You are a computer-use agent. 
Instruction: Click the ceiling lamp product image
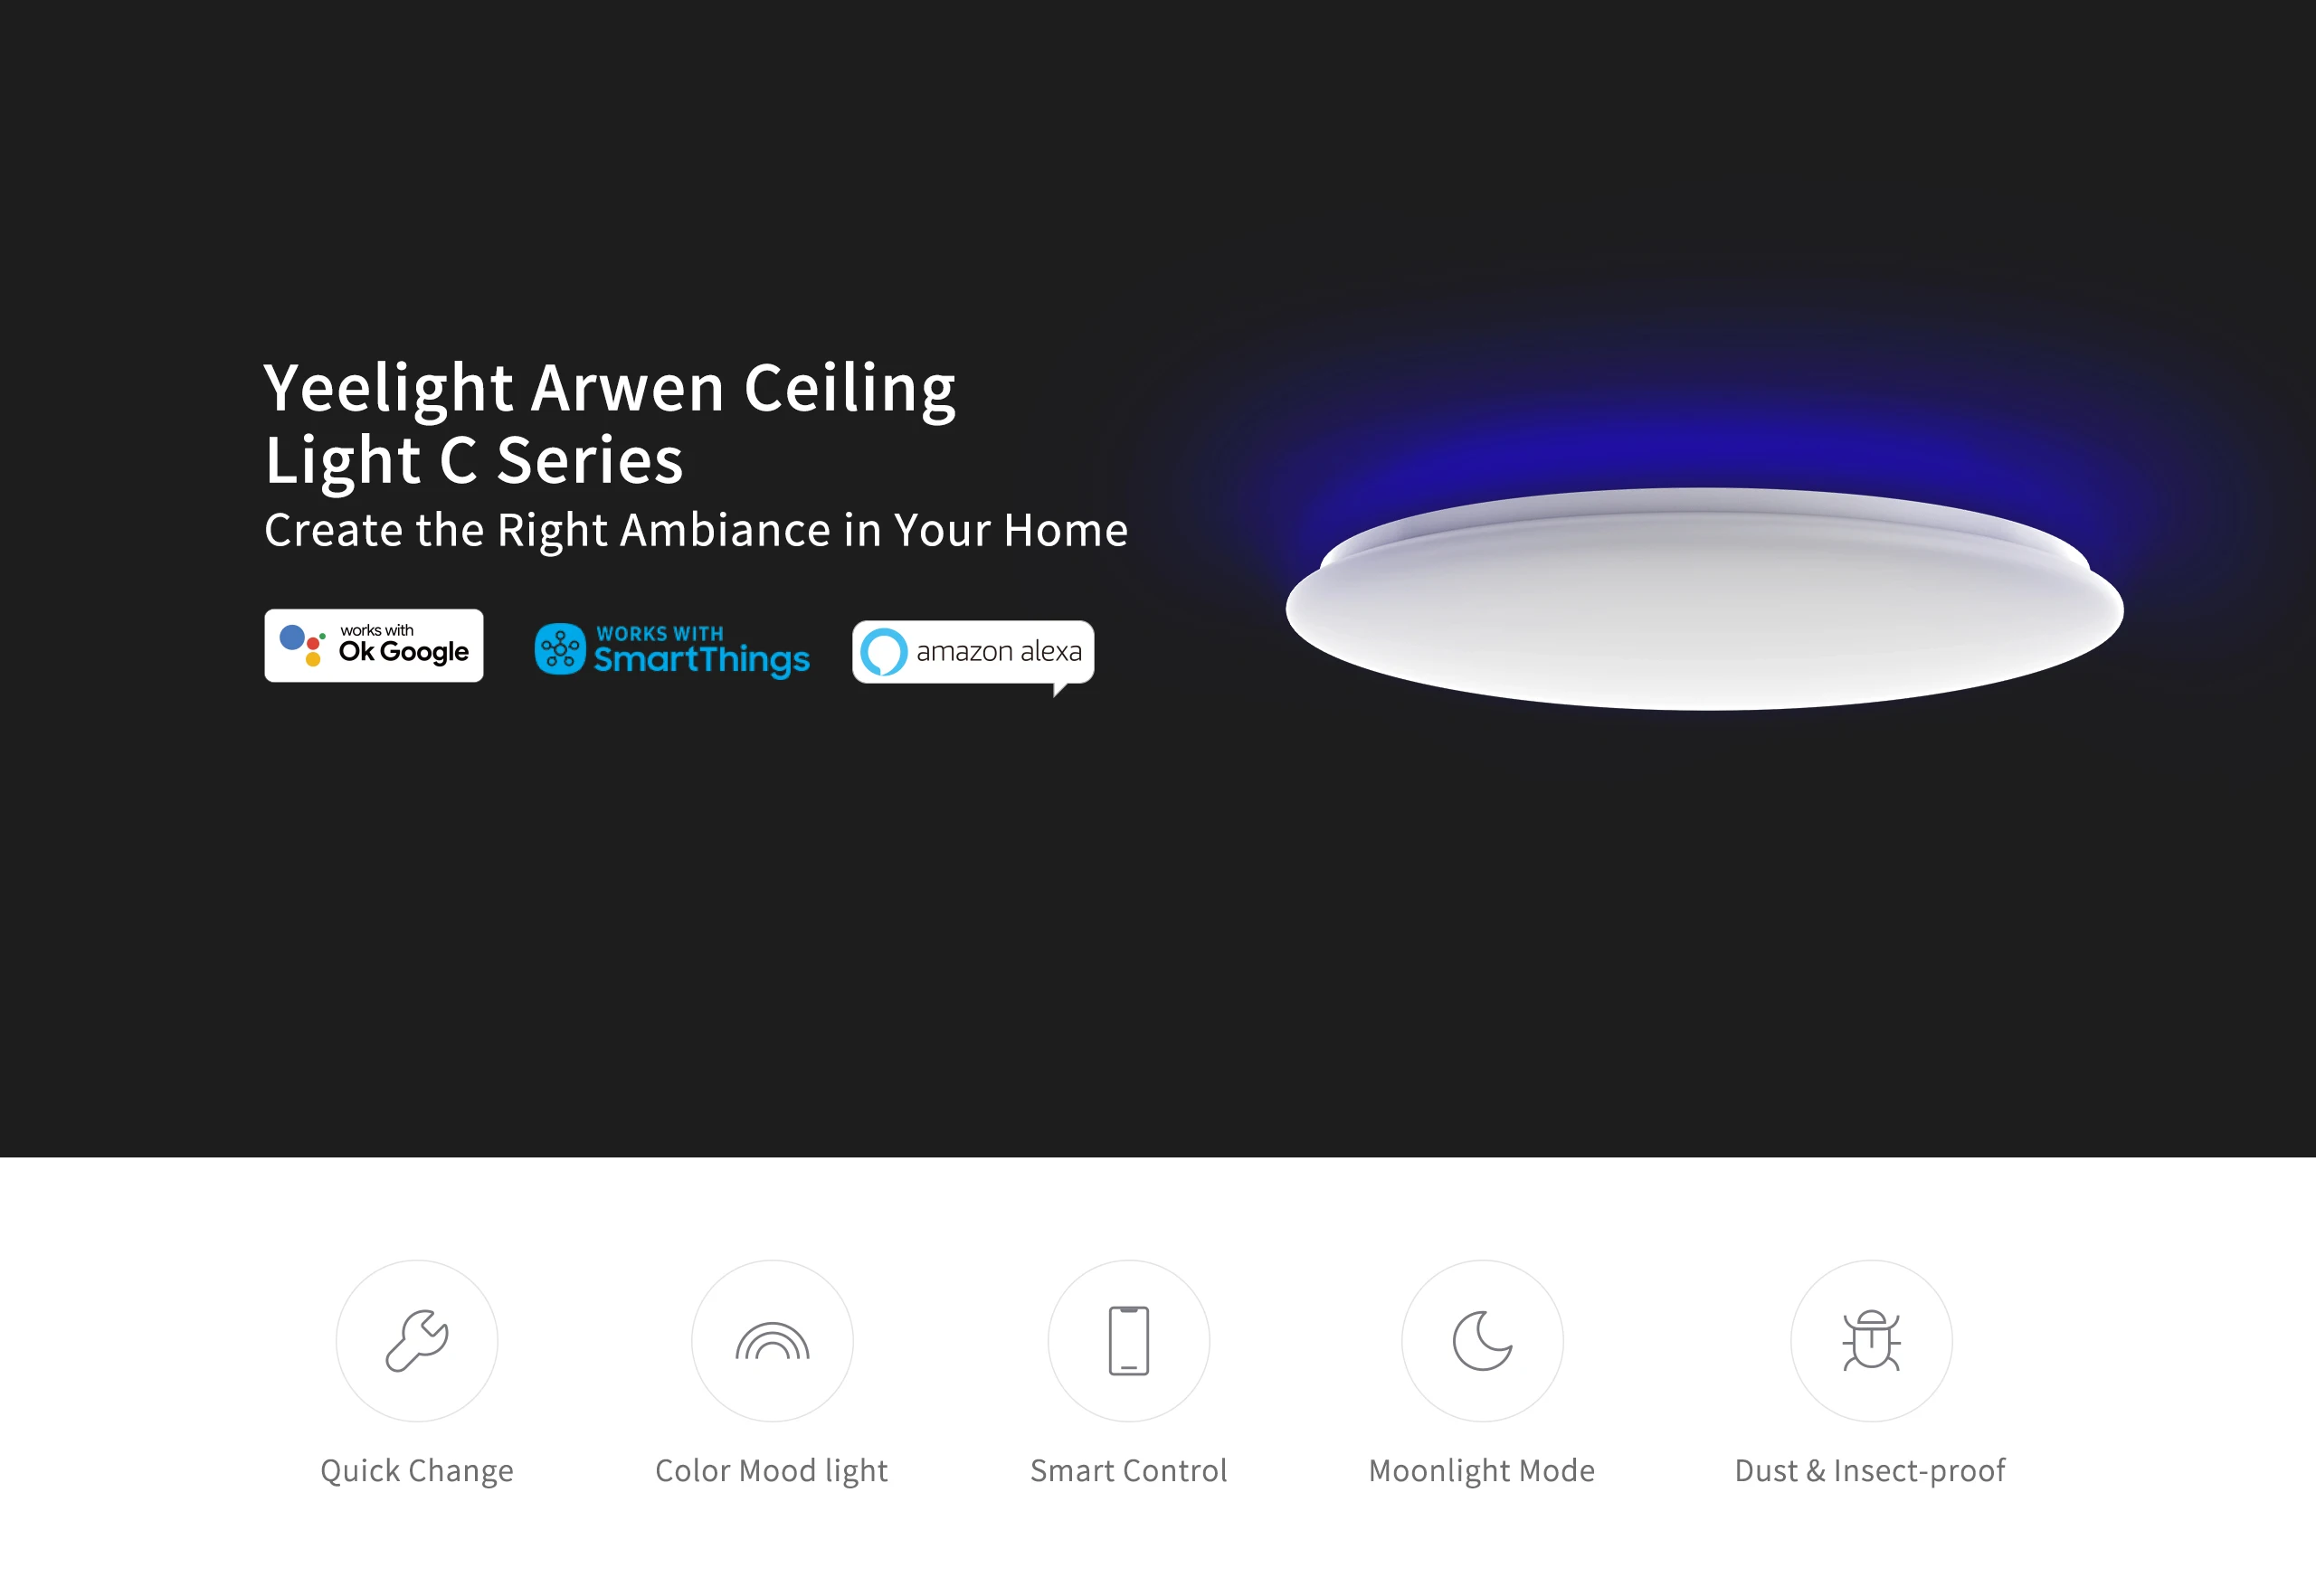point(1704,599)
